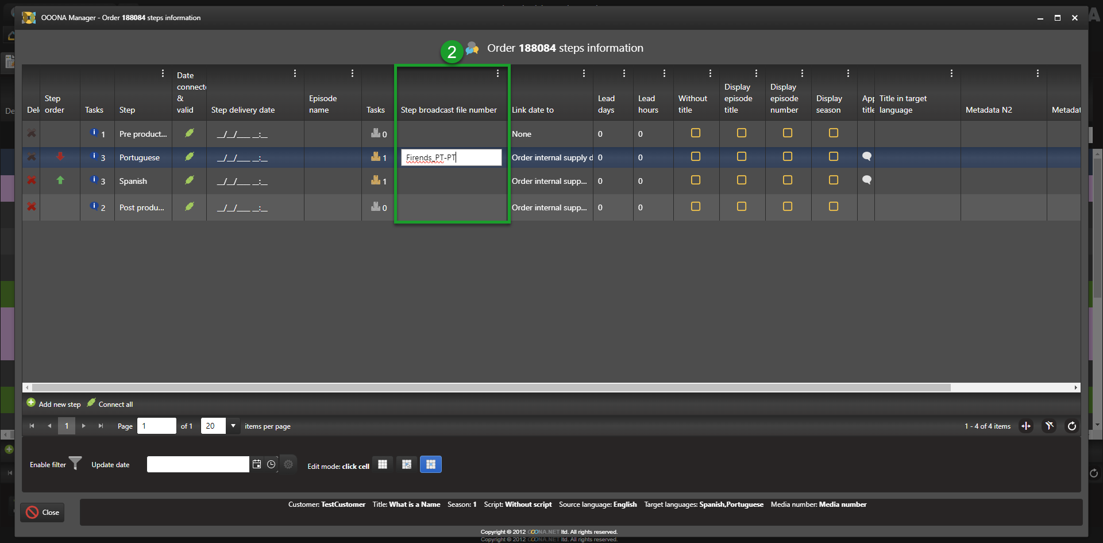Check Display episode title for Spanish row
The width and height of the screenshot is (1103, 543).
(x=742, y=180)
